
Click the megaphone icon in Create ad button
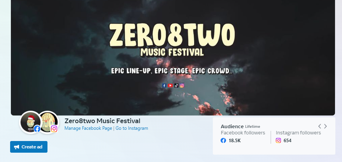[17, 147]
